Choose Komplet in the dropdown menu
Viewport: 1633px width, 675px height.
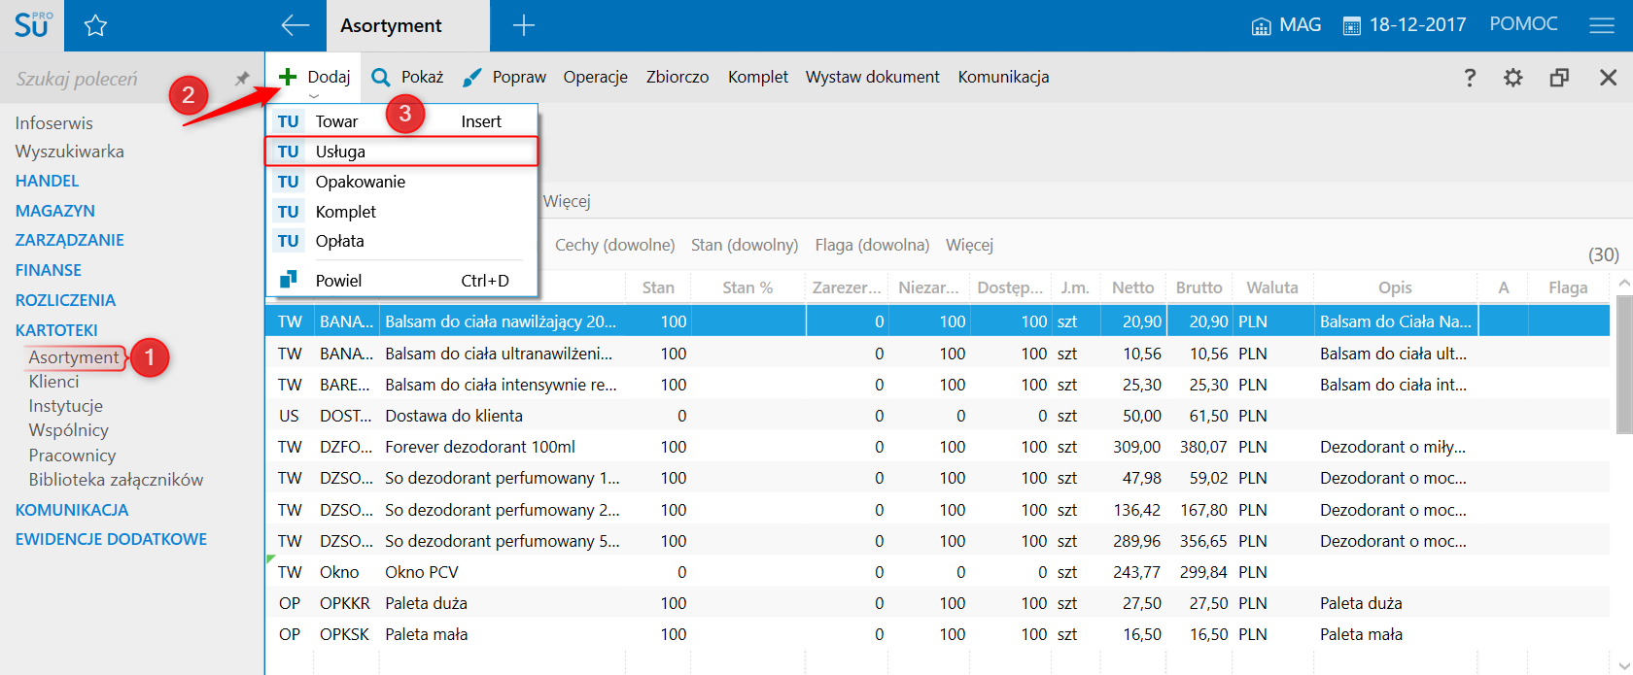(401, 212)
